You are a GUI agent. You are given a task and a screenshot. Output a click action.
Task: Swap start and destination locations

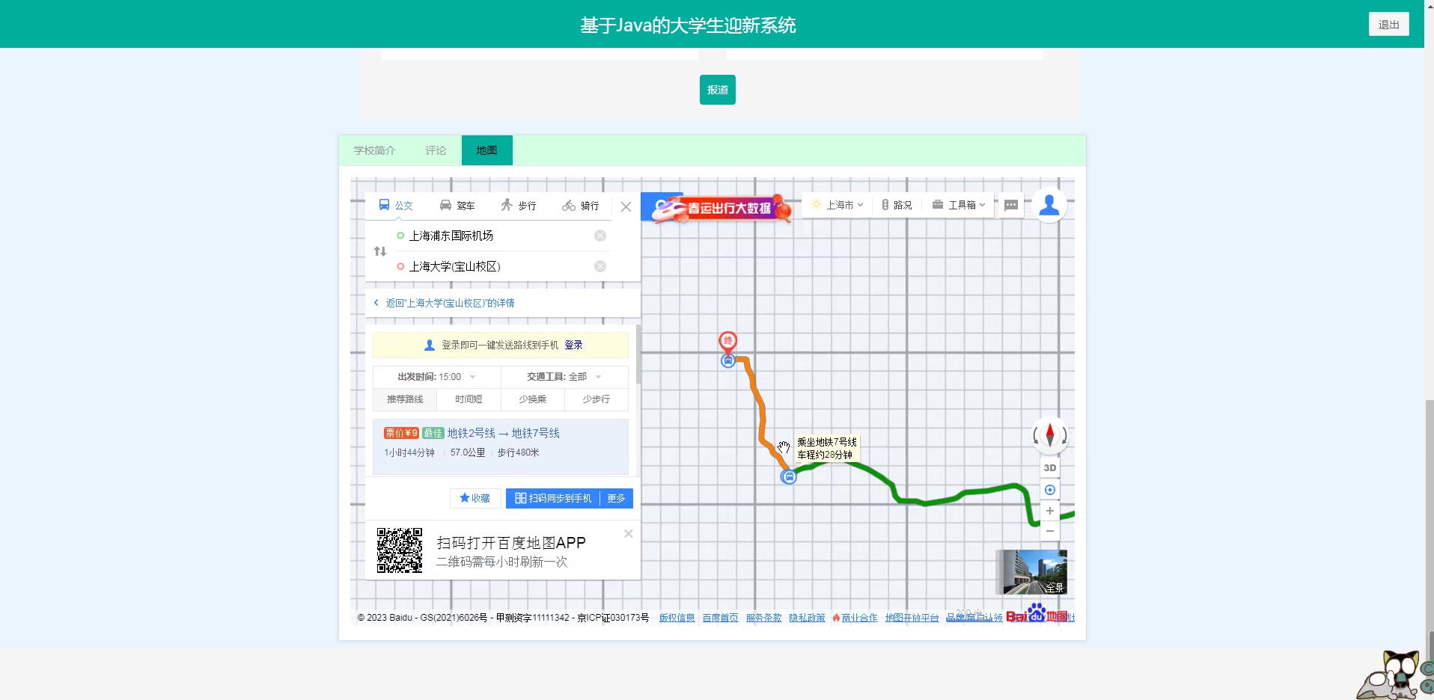click(x=380, y=251)
